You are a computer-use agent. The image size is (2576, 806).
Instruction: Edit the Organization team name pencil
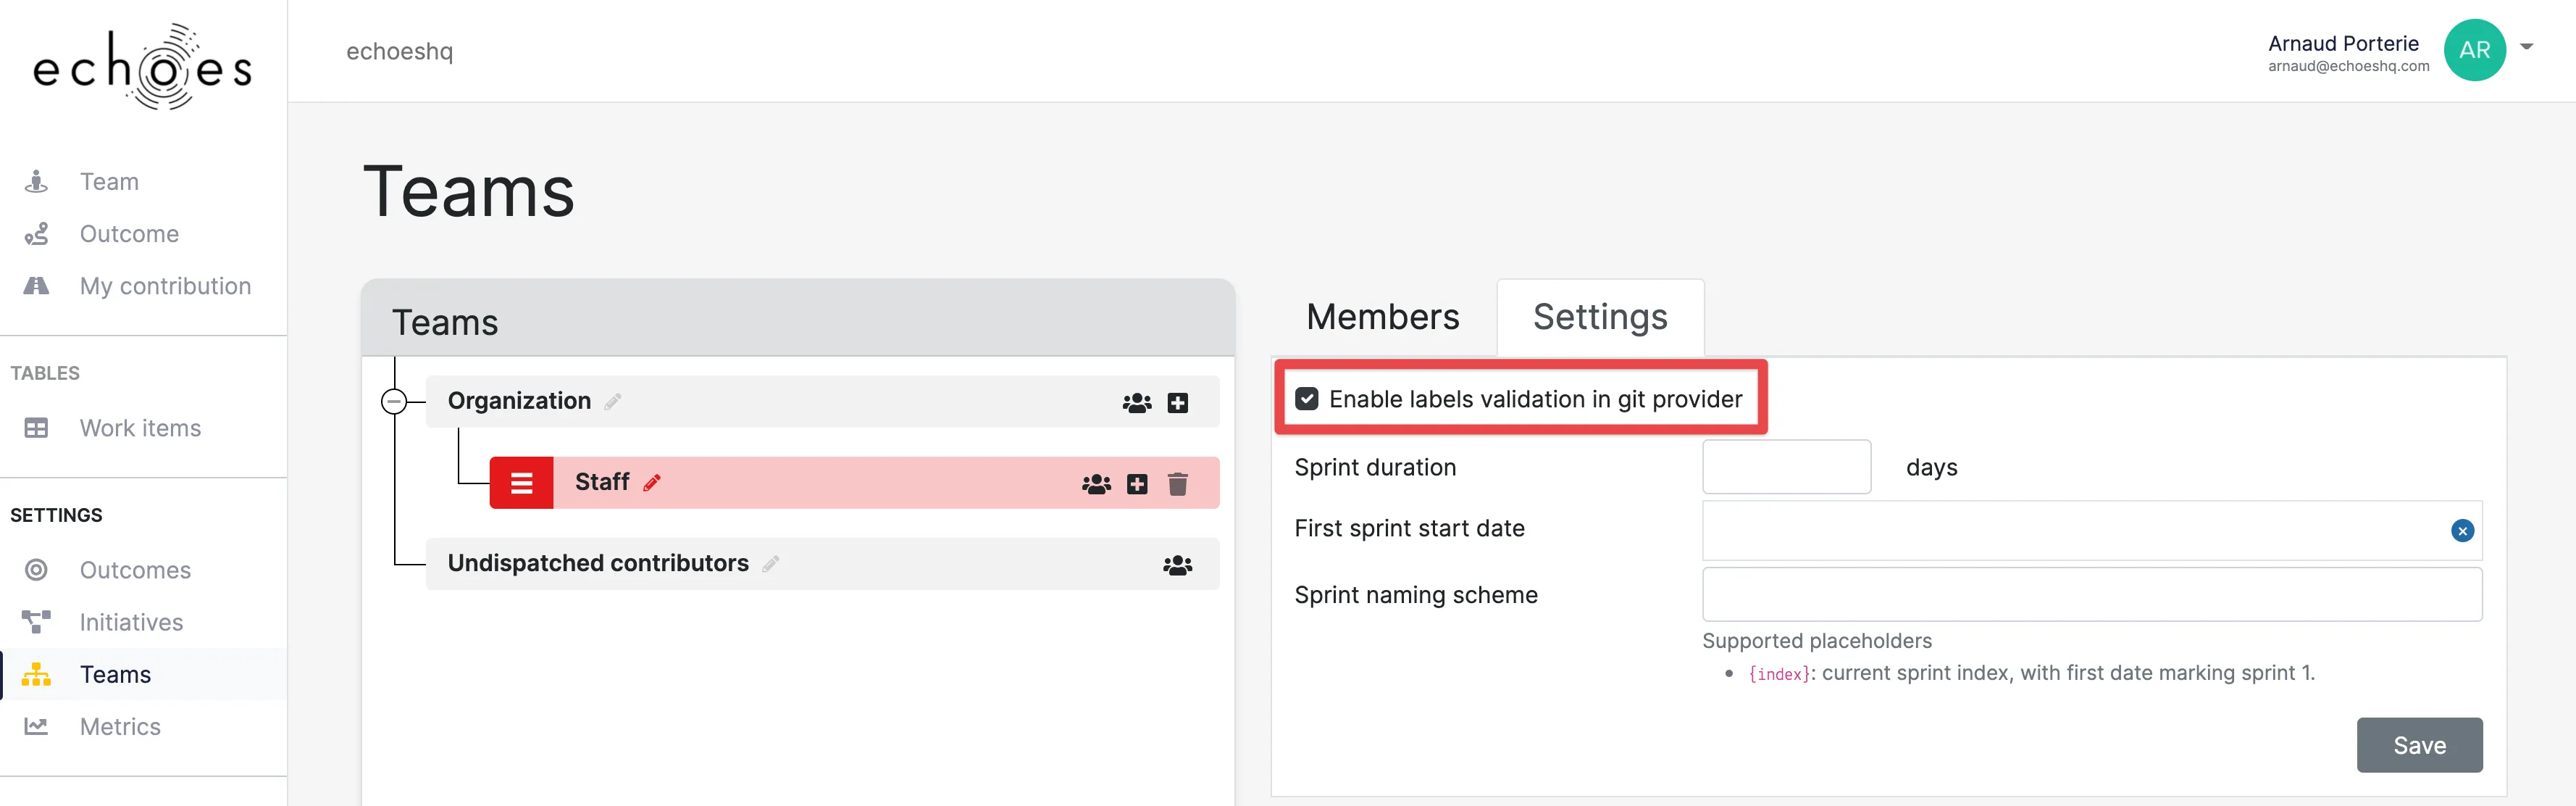point(613,402)
